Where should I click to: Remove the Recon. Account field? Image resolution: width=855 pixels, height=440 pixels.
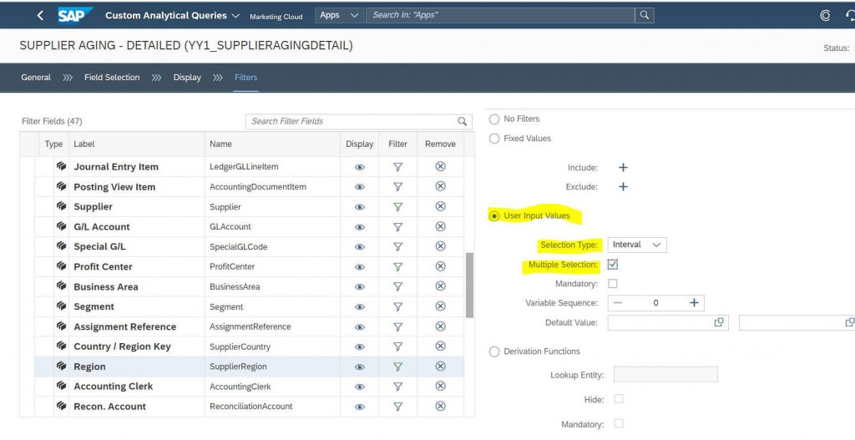[441, 406]
